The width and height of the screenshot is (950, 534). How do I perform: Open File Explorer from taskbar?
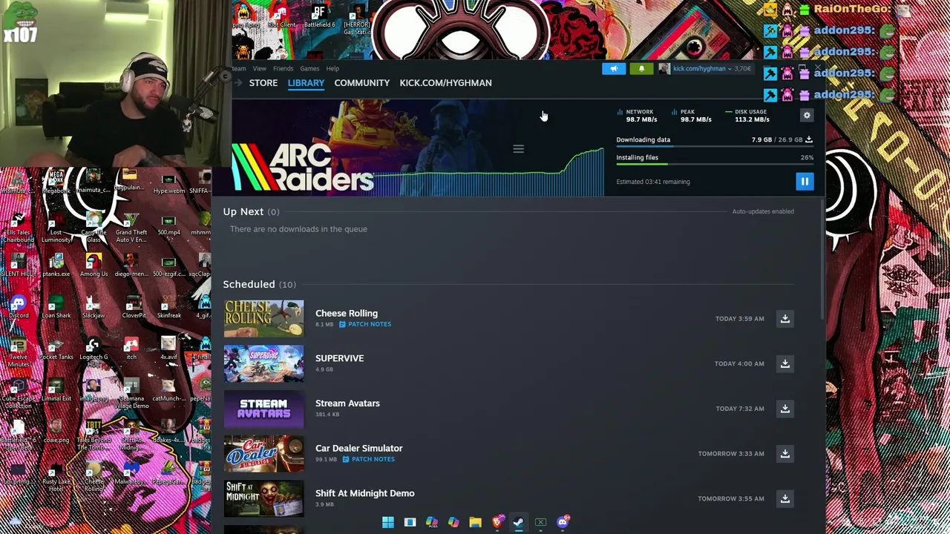[x=475, y=522]
